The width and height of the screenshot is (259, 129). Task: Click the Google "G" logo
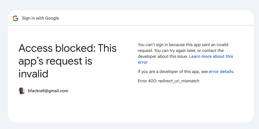(x=16, y=18)
